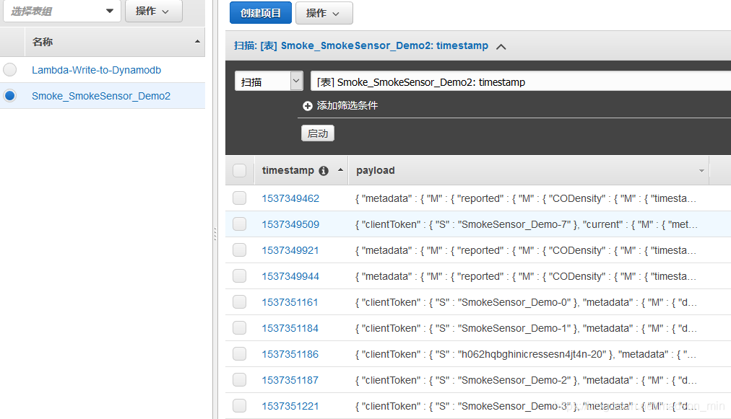Image resolution: width=731 pixels, height=419 pixels.
Task: Click payload containing SmokeSensor_Demo-2
Action: (526, 380)
